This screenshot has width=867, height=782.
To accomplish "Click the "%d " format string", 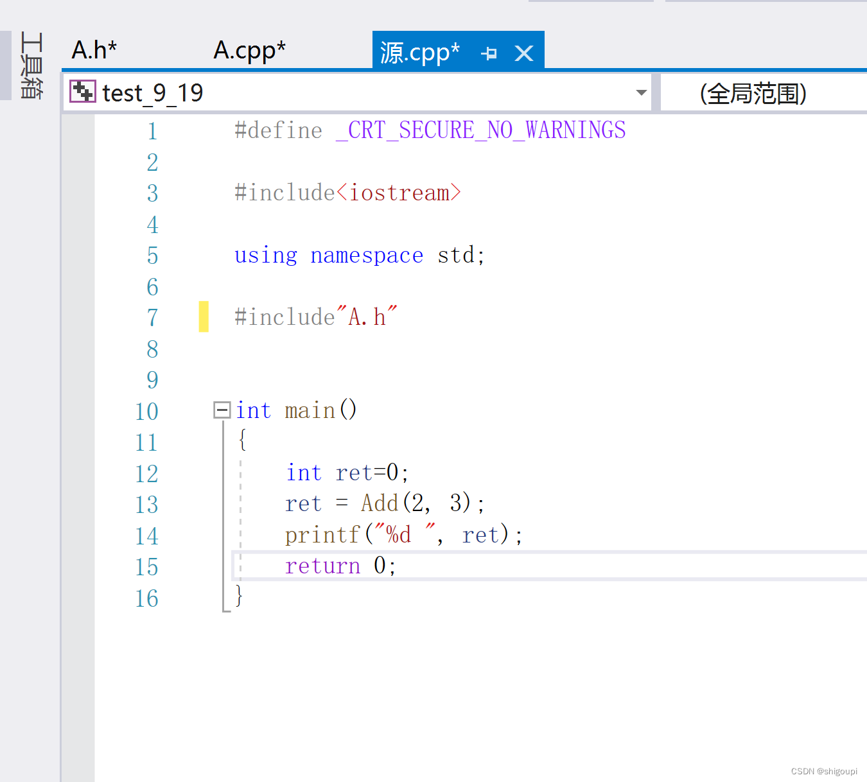I will tap(405, 534).
